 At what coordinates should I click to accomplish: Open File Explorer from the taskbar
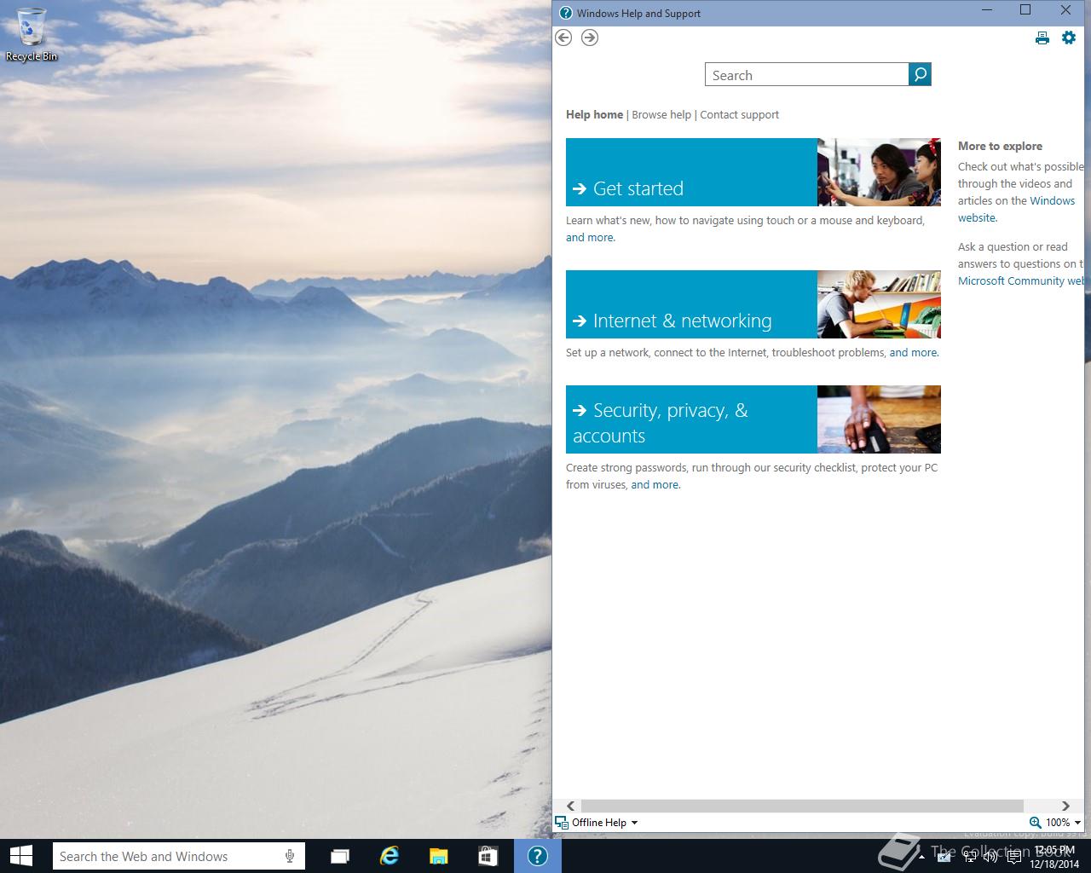pos(438,856)
